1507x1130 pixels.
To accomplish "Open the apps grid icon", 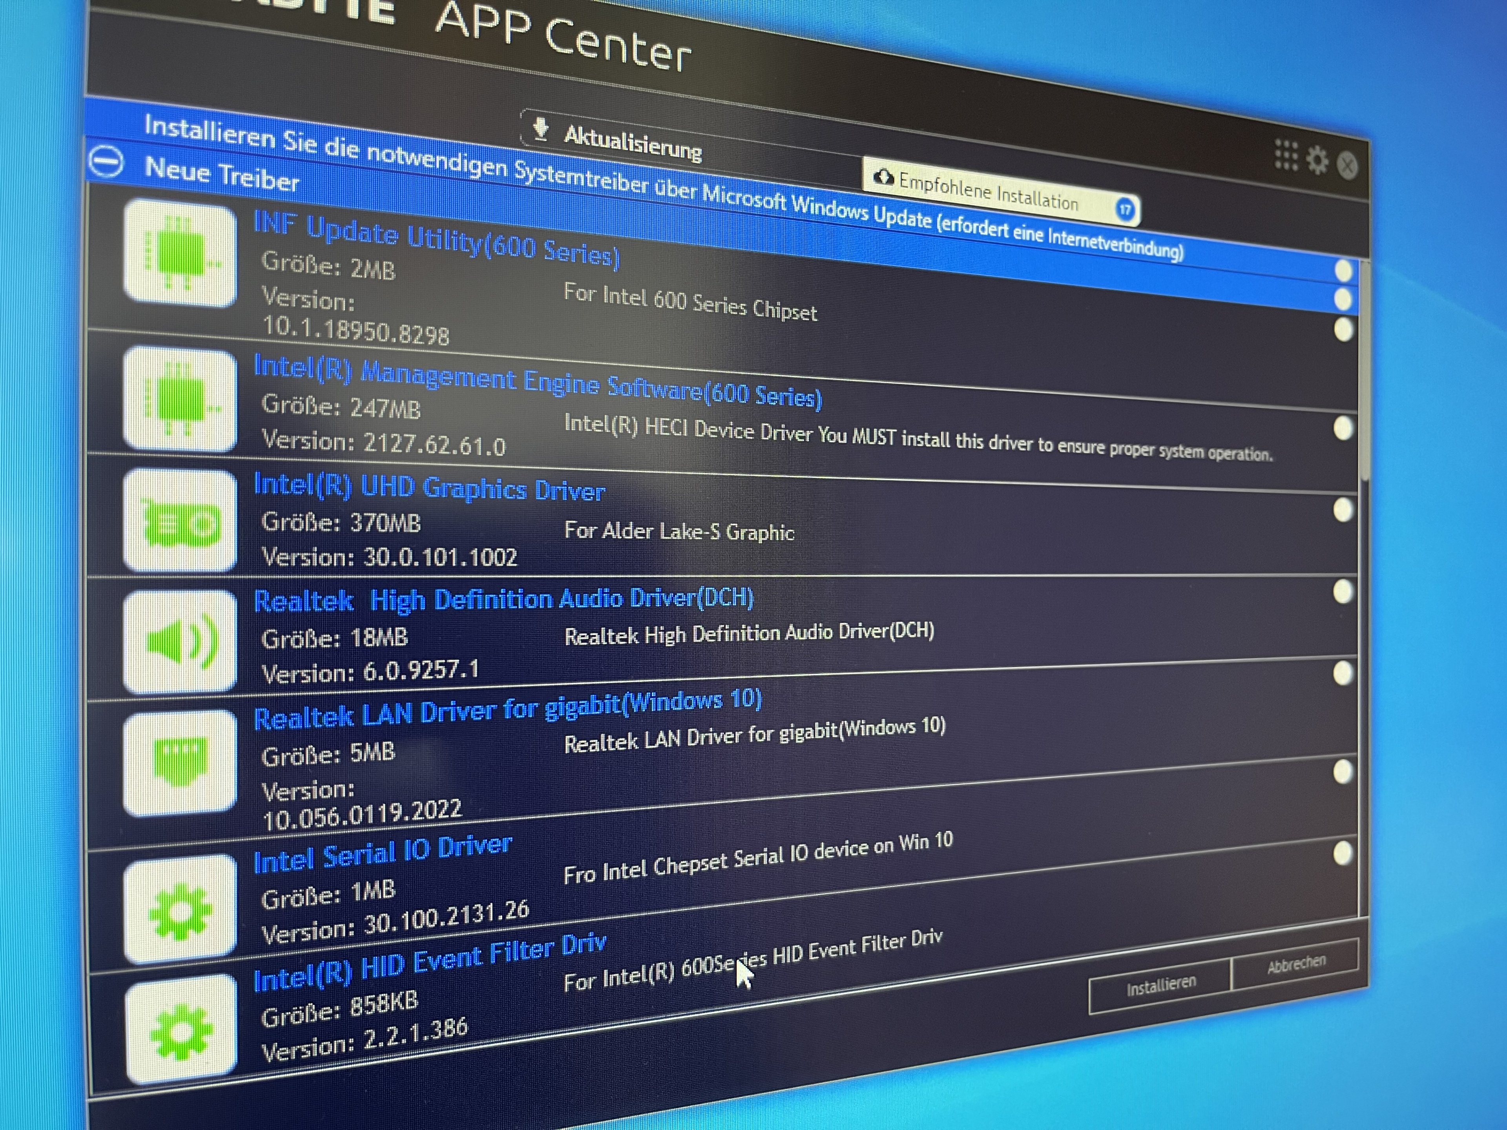I will coord(1286,155).
